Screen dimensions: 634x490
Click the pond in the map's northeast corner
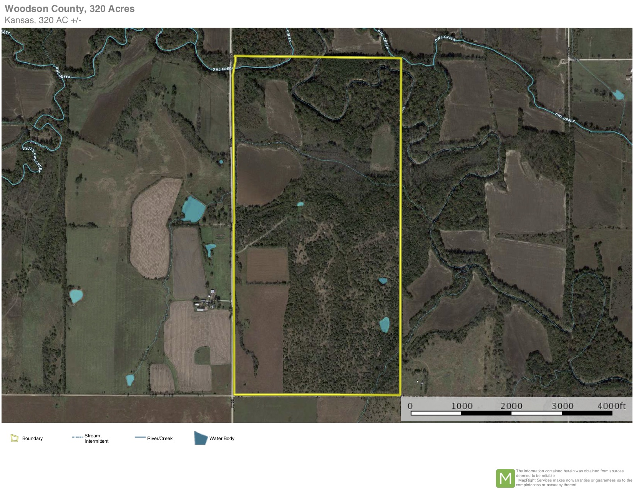pyautogui.click(x=618, y=95)
